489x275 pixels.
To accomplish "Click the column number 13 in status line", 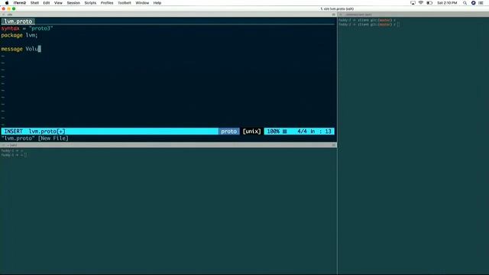I will pos(328,131).
